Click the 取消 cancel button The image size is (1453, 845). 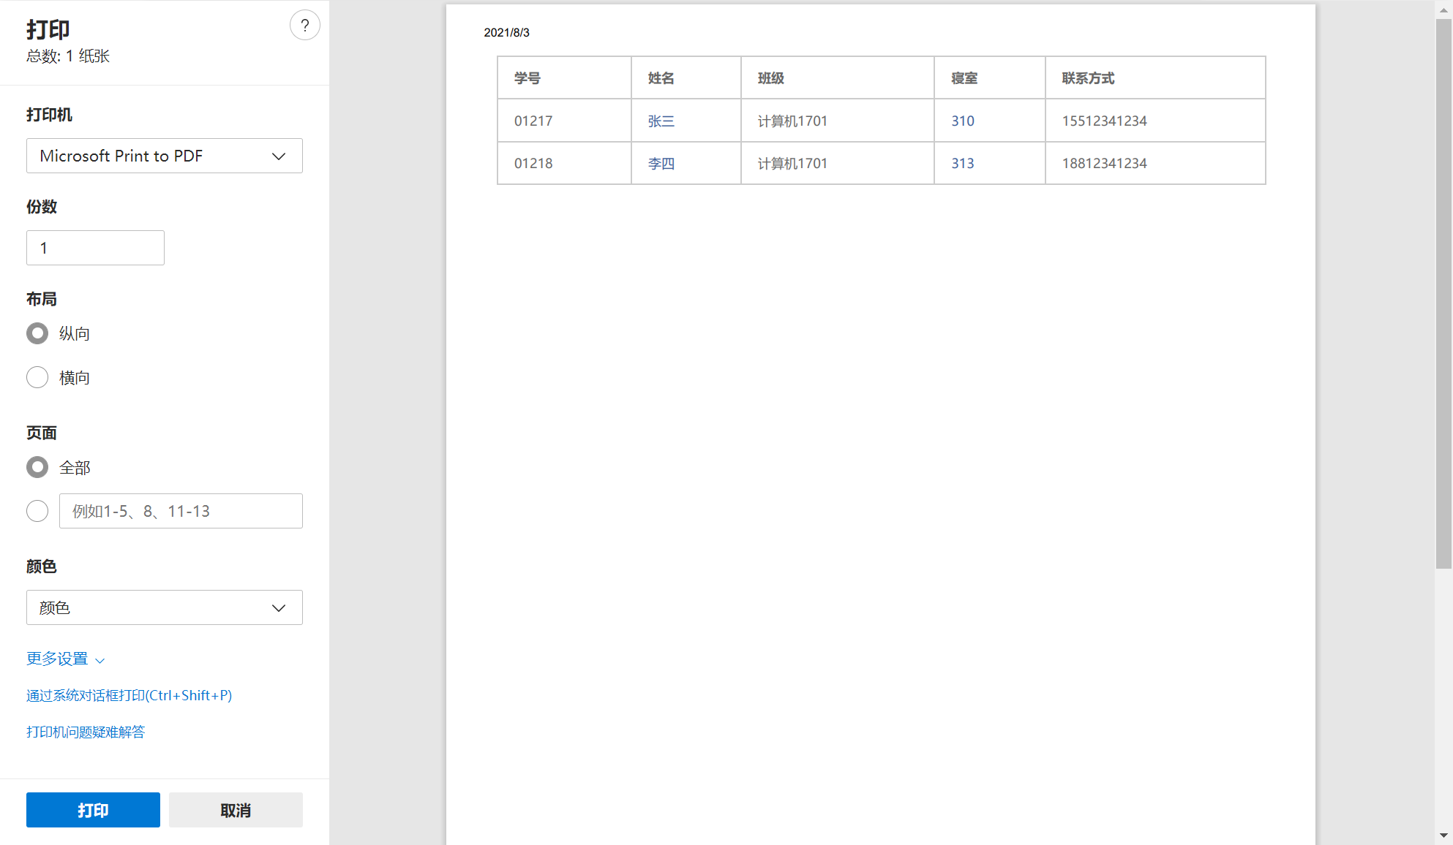coord(236,810)
